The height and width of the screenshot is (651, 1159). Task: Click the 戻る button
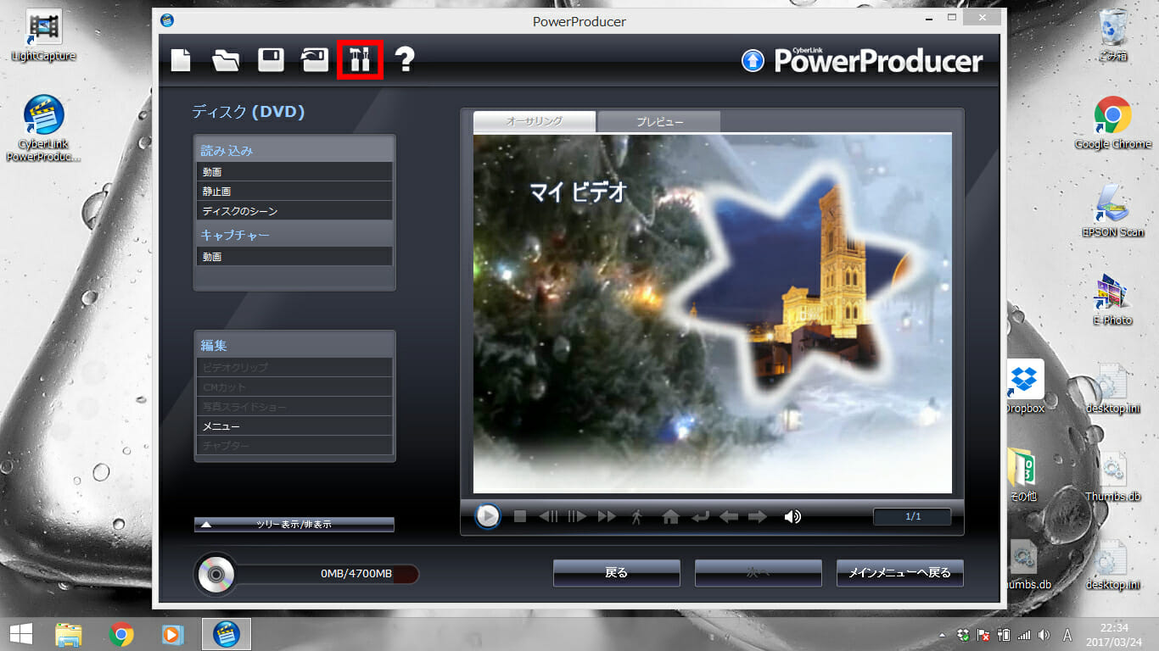click(x=617, y=573)
